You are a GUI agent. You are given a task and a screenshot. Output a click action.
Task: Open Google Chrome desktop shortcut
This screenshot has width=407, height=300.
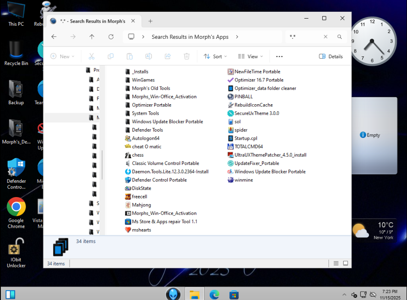tap(16, 207)
